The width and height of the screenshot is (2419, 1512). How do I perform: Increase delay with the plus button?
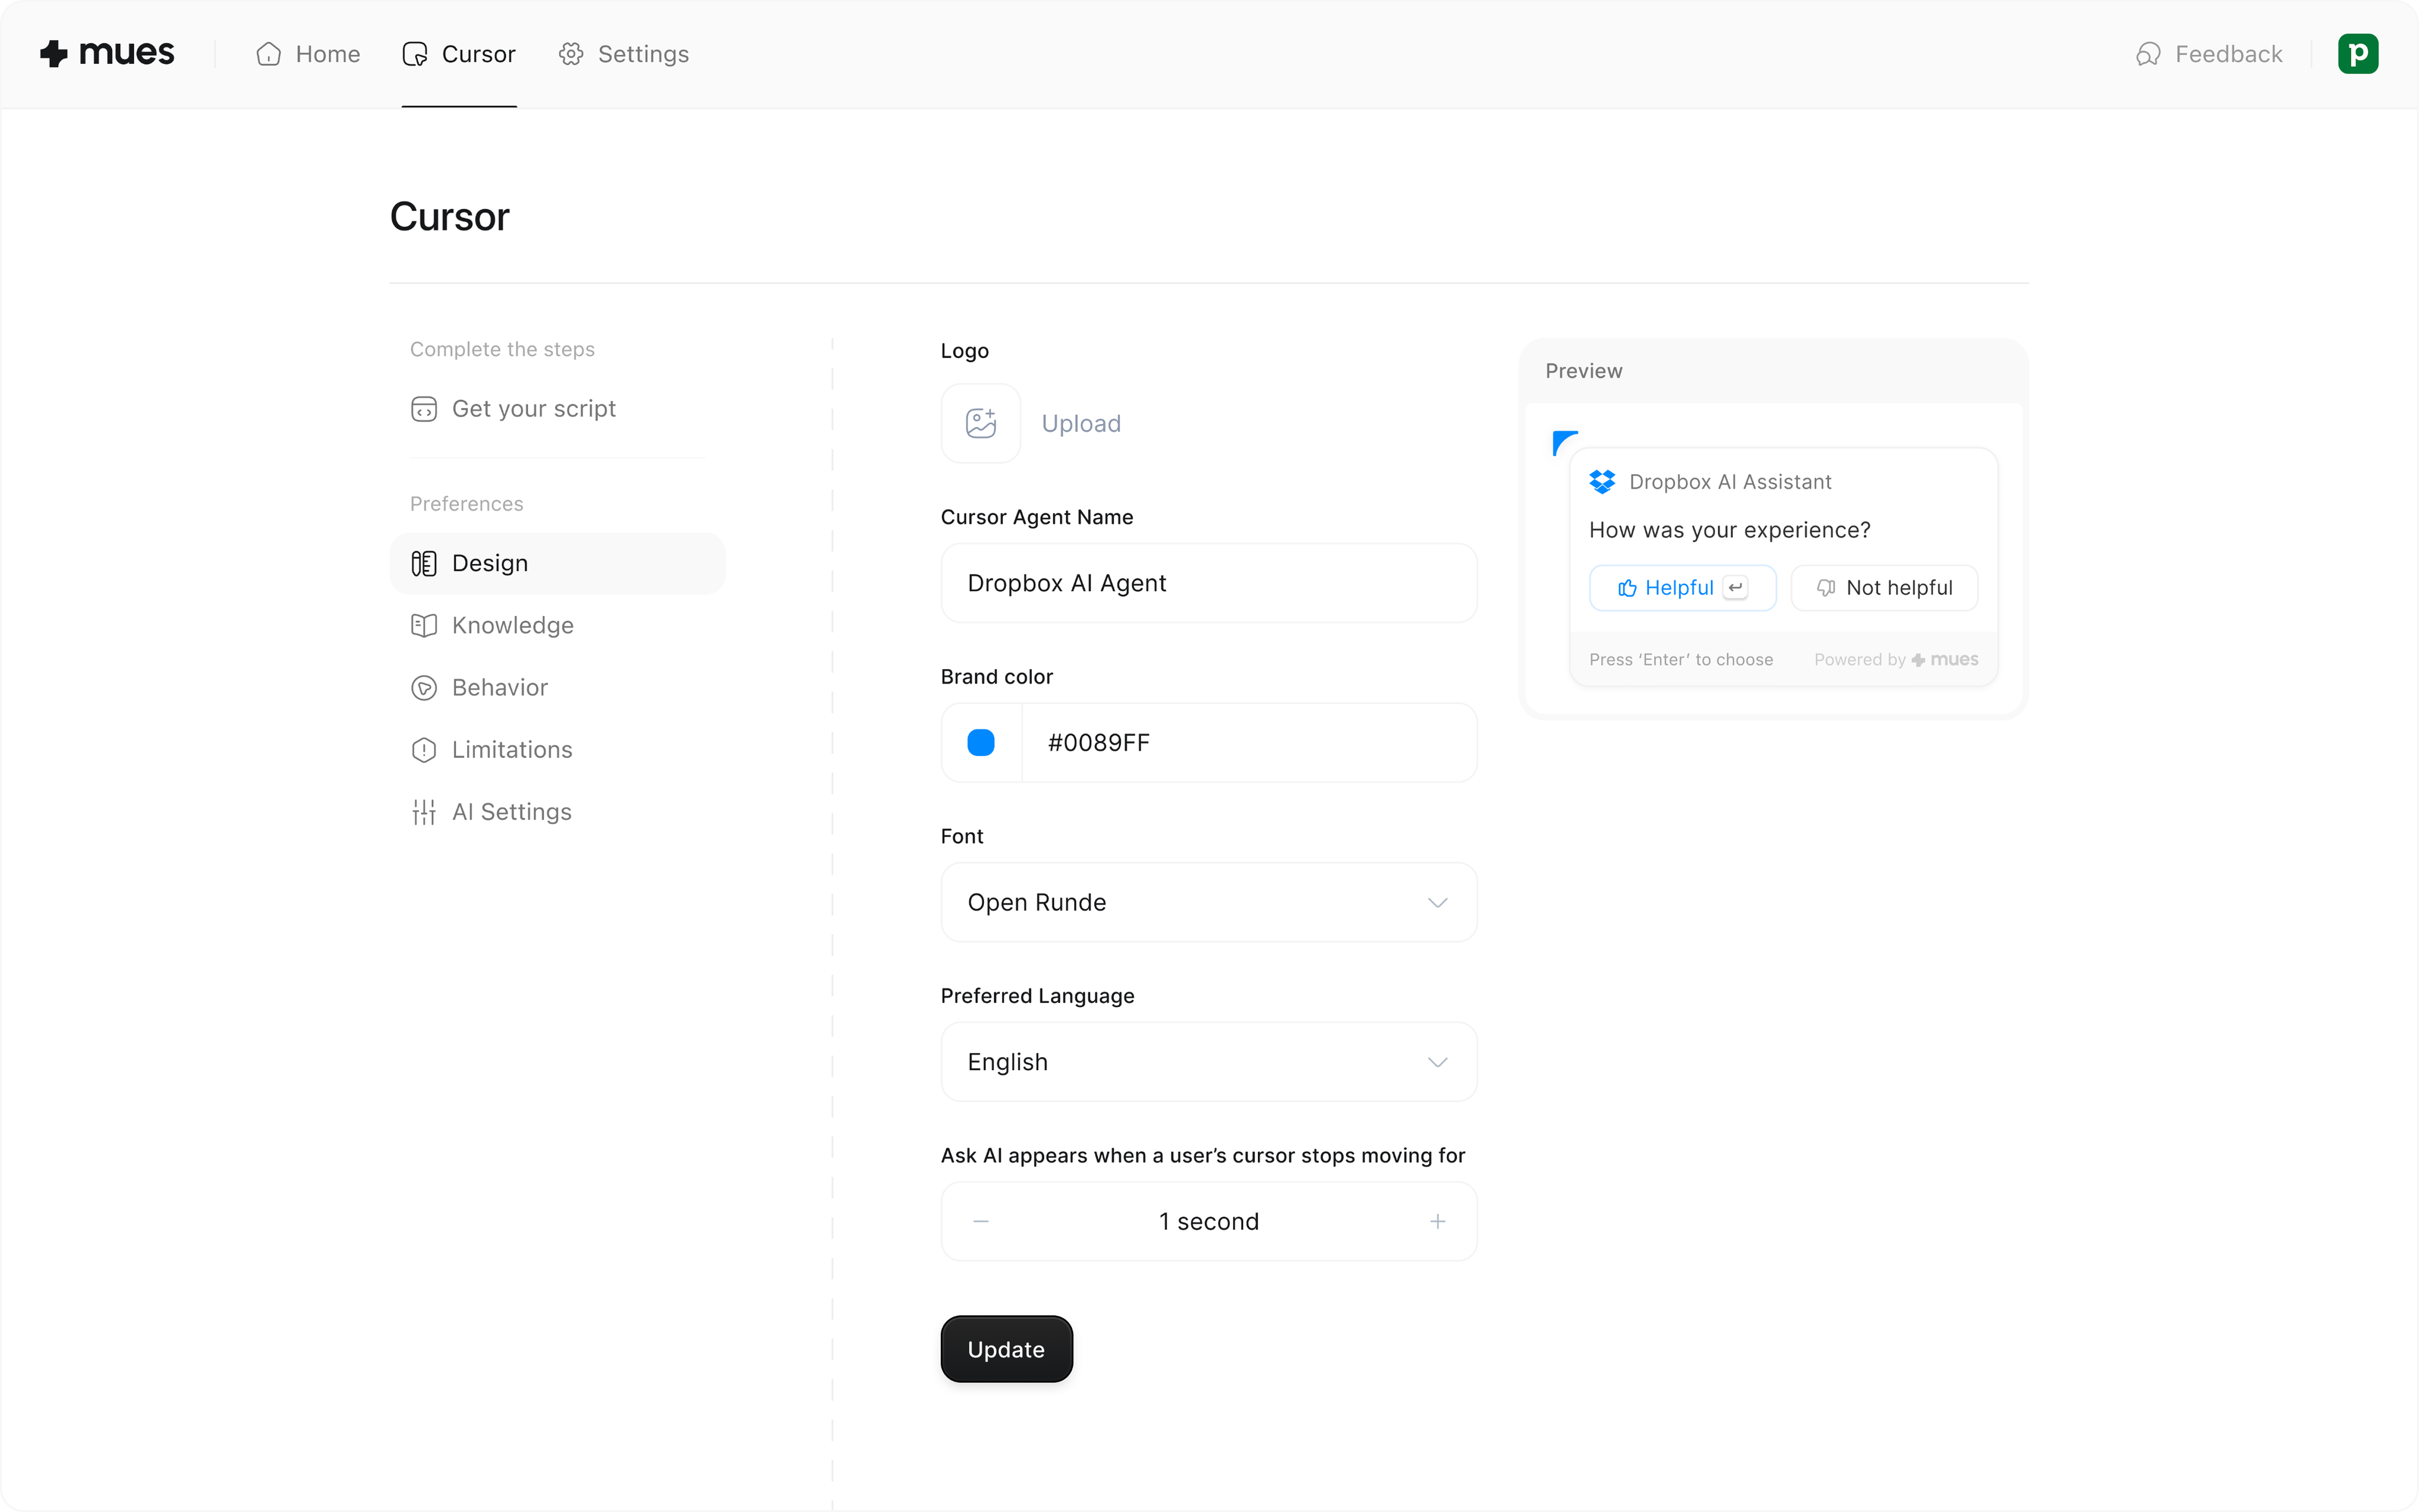click(x=1436, y=1221)
